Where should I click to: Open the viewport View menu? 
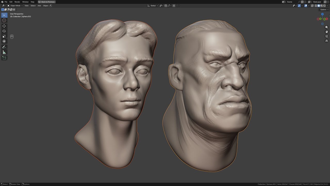point(27,6)
